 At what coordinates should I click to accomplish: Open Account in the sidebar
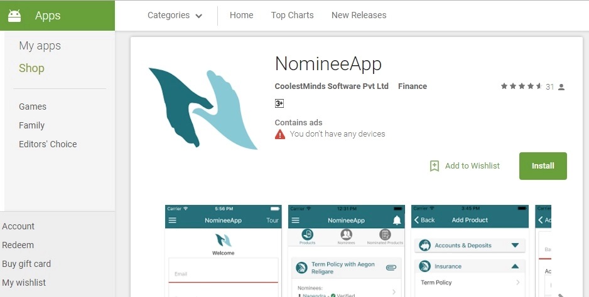18,226
